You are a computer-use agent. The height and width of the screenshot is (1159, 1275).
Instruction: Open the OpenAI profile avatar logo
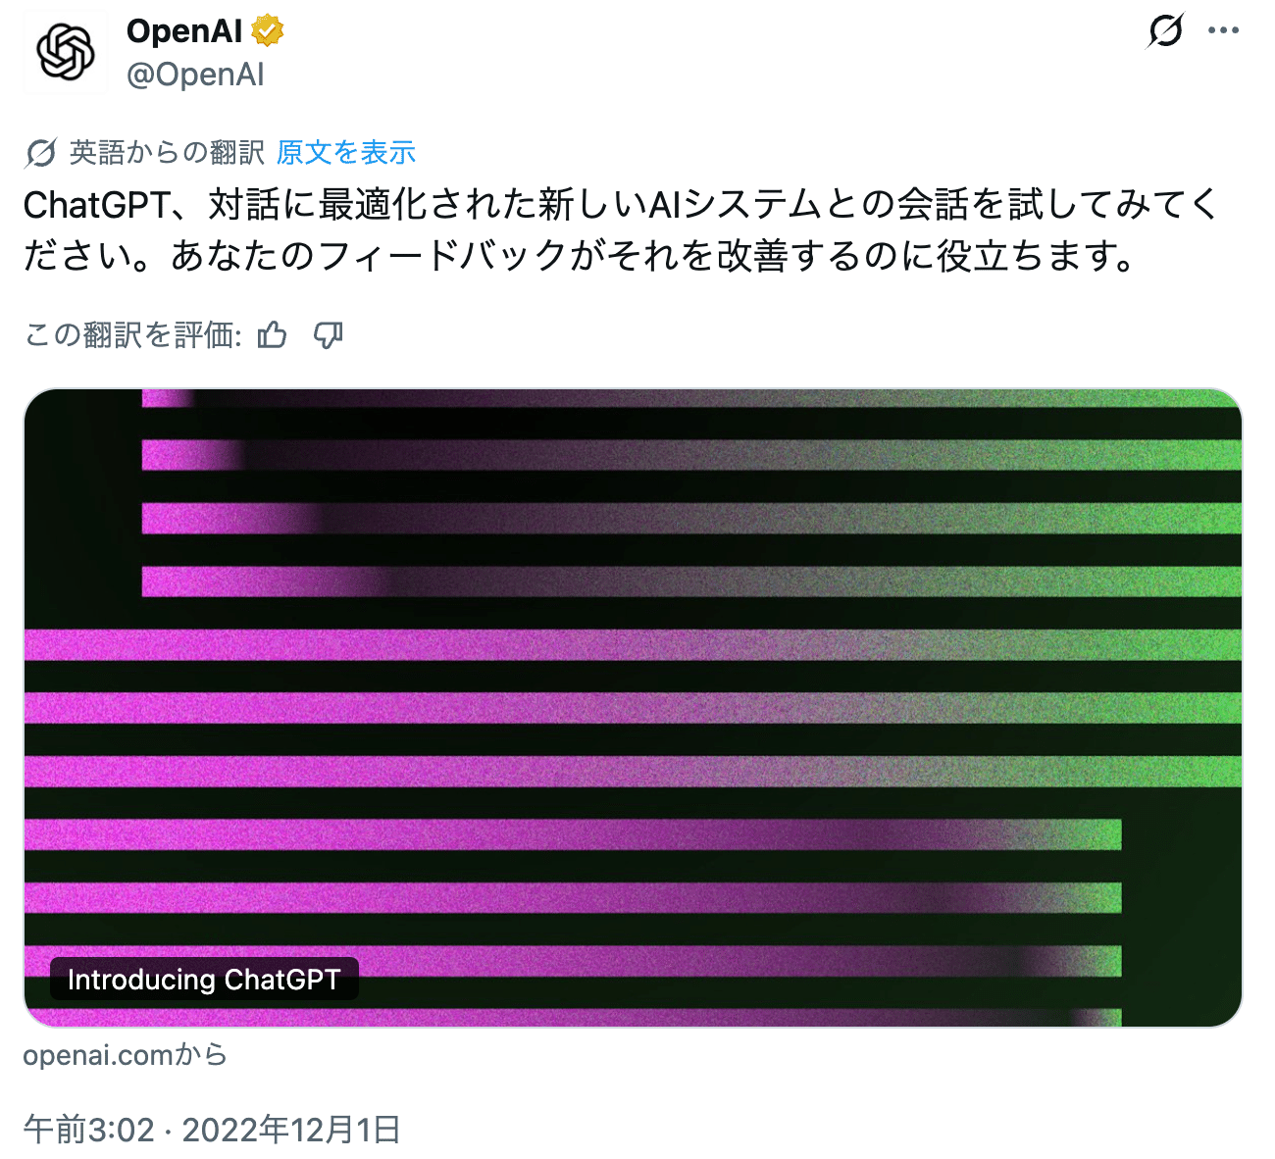pos(65,52)
